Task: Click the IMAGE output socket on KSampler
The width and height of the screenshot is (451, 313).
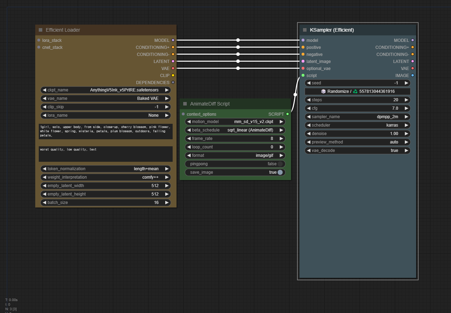Action: point(413,75)
